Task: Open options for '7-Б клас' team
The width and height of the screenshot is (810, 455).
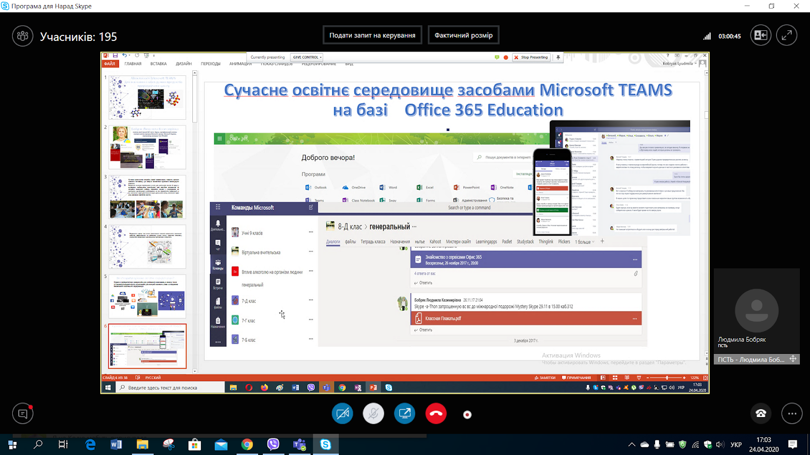Action: point(311,339)
